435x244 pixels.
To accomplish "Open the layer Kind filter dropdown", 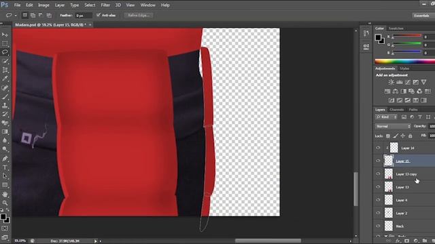I will click(386, 117).
